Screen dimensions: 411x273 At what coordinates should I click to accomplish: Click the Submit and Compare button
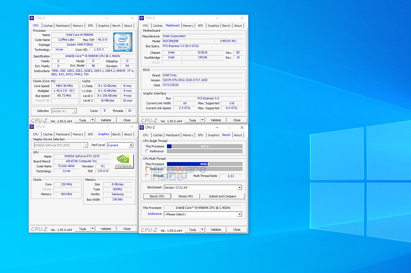point(222,196)
